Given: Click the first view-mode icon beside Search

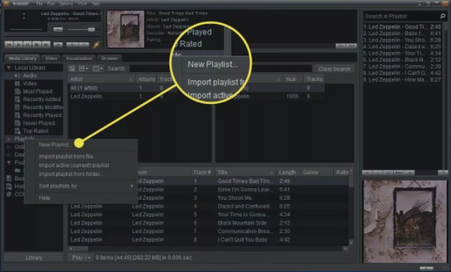Looking at the screenshot, I should click(x=72, y=69).
